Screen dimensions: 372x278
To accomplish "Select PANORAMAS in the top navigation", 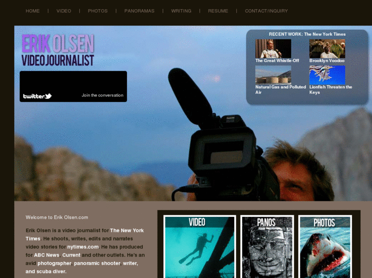I will tap(139, 11).
